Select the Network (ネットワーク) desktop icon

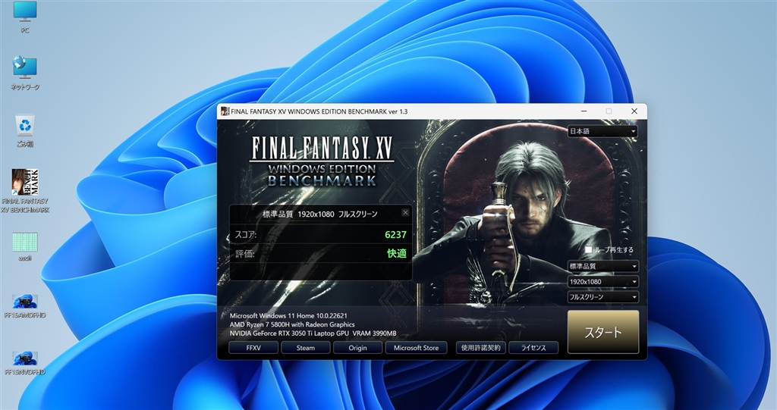click(25, 73)
